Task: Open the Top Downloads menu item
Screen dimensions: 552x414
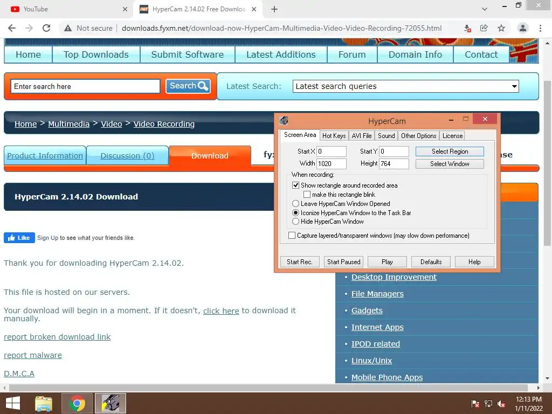Action: click(x=96, y=54)
